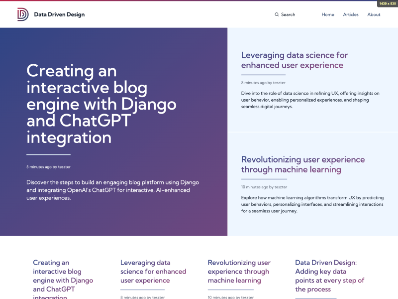The width and height of the screenshot is (398, 299).
Task: Open bottom card 'Leveraging data science for enhanced'
Action: pyautogui.click(x=153, y=271)
